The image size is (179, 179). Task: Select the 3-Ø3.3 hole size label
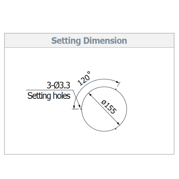pos(58,85)
